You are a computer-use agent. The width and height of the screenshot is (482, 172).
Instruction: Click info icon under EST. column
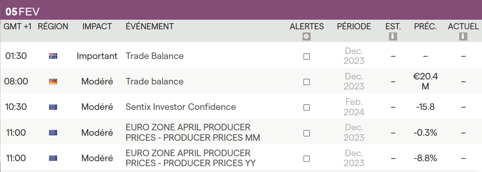click(x=393, y=37)
